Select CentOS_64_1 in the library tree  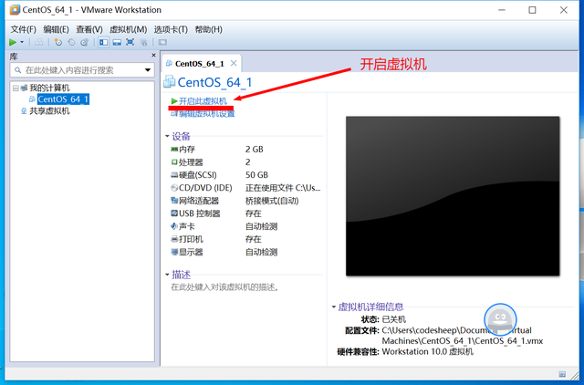pos(63,99)
